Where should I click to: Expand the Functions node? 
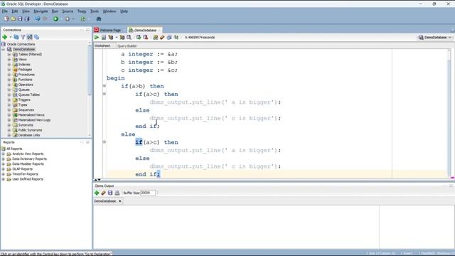pos(9,80)
